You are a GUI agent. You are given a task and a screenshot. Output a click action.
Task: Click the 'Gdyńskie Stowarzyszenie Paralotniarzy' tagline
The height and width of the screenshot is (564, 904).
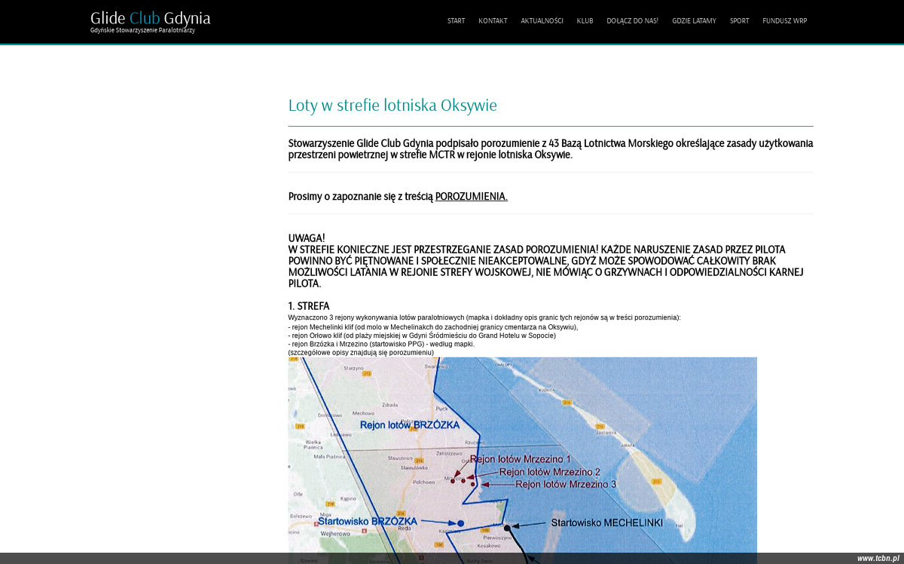142,31
